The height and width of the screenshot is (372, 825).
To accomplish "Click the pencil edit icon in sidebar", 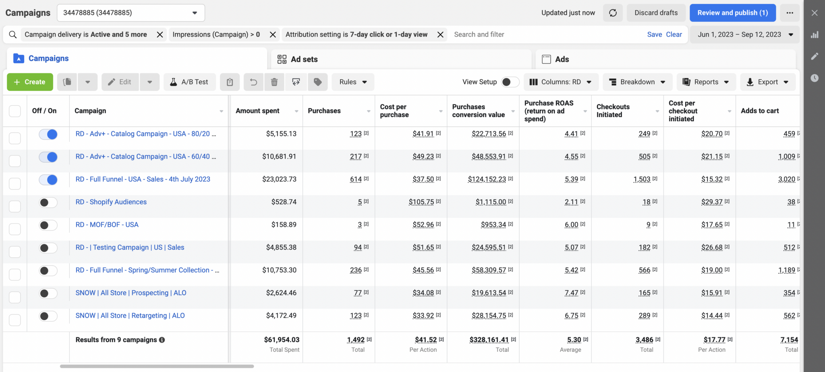I will (x=815, y=56).
